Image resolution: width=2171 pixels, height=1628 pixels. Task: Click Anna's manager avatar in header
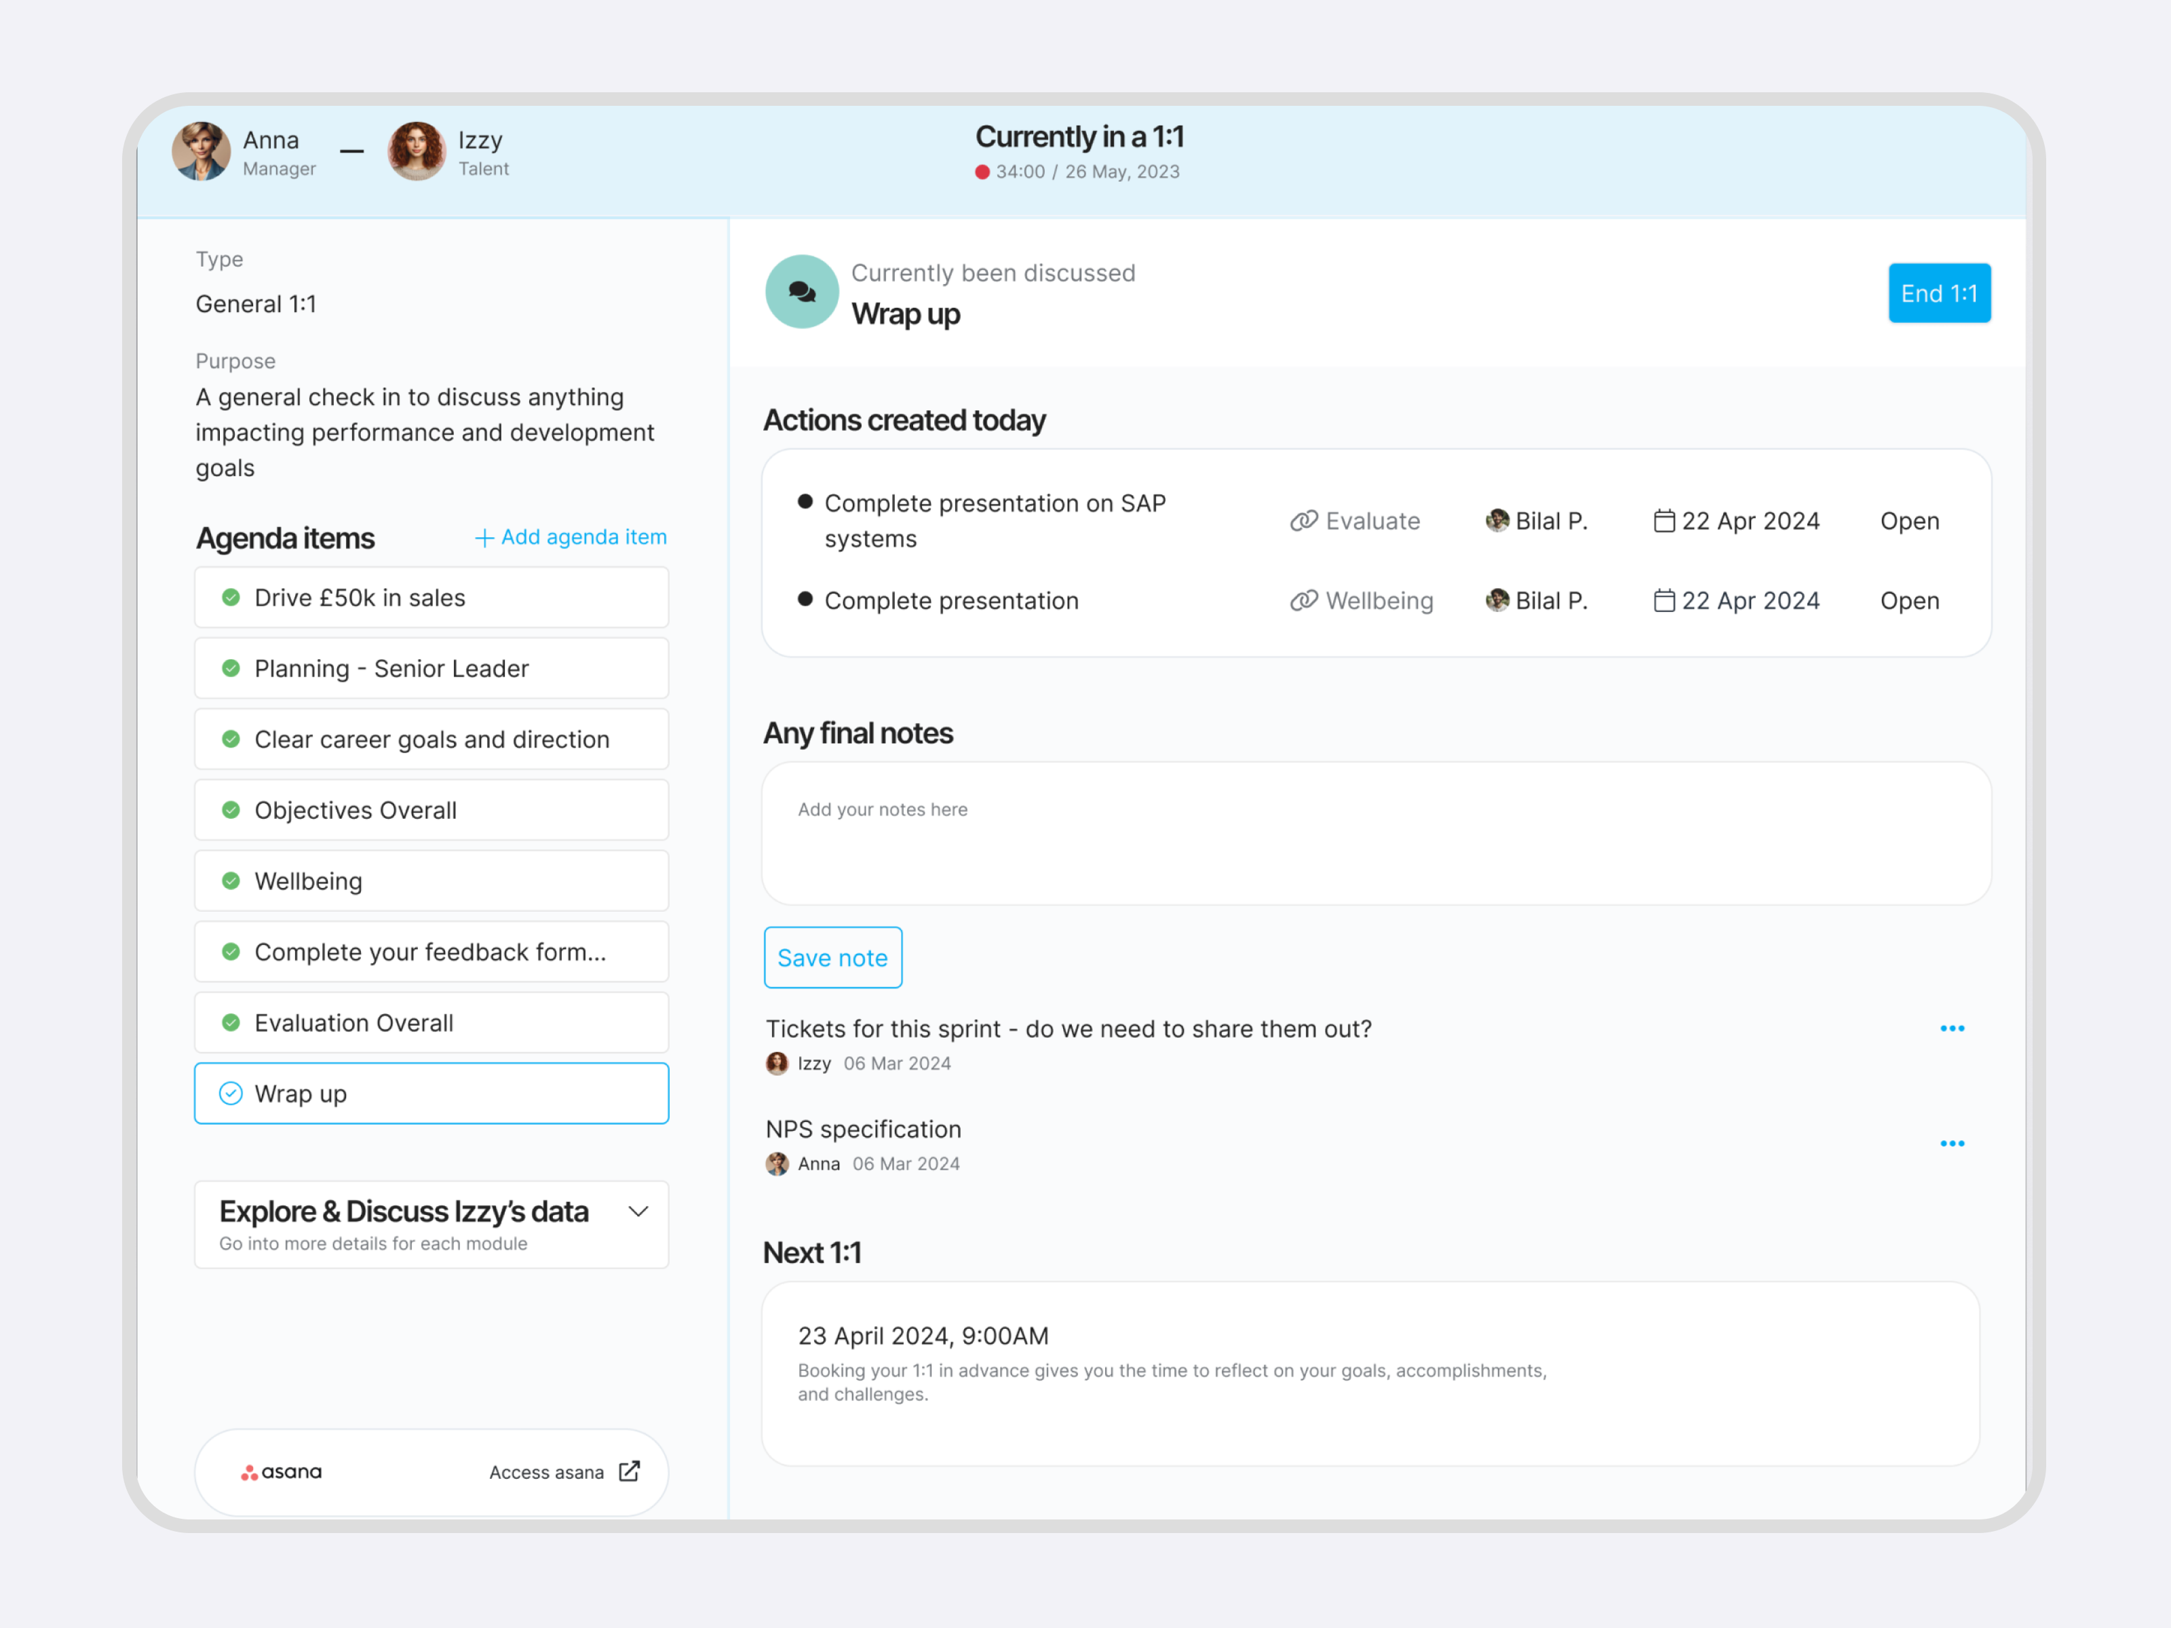click(x=201, y=151)
